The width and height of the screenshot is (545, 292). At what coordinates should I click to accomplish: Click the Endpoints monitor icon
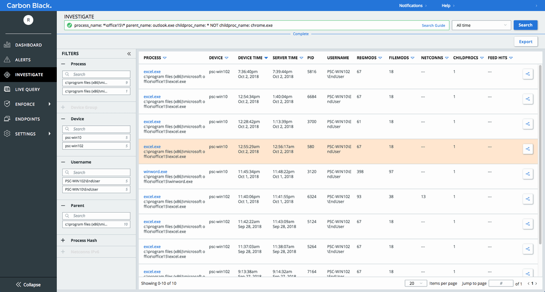(x=7, y=119)
